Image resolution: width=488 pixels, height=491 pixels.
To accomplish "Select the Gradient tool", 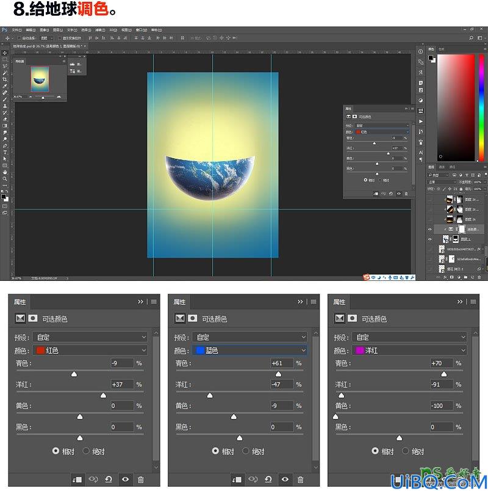I will (x=5, y=126).
